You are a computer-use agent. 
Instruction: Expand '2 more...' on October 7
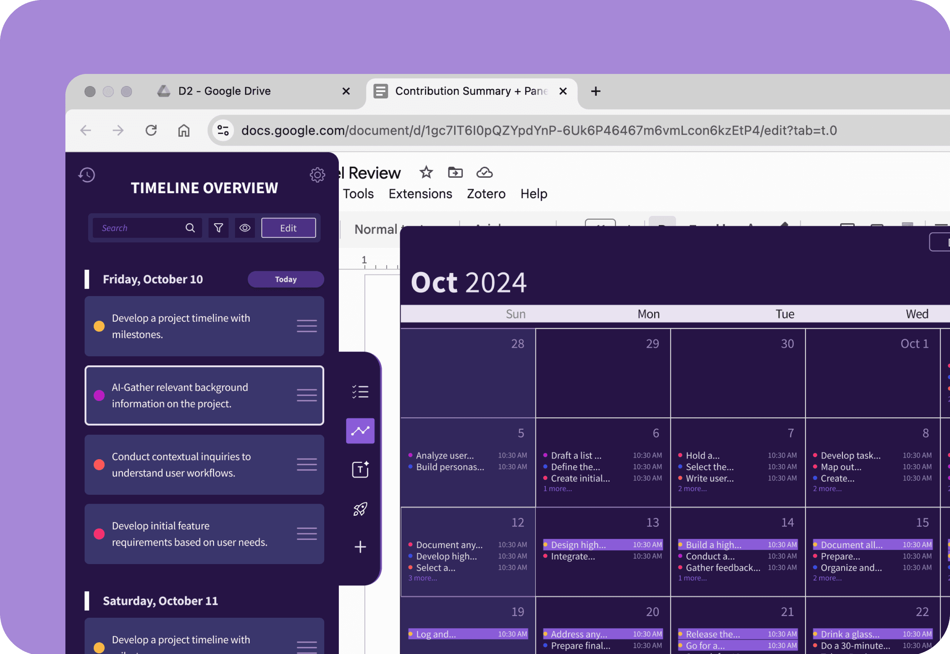point(692,489)
